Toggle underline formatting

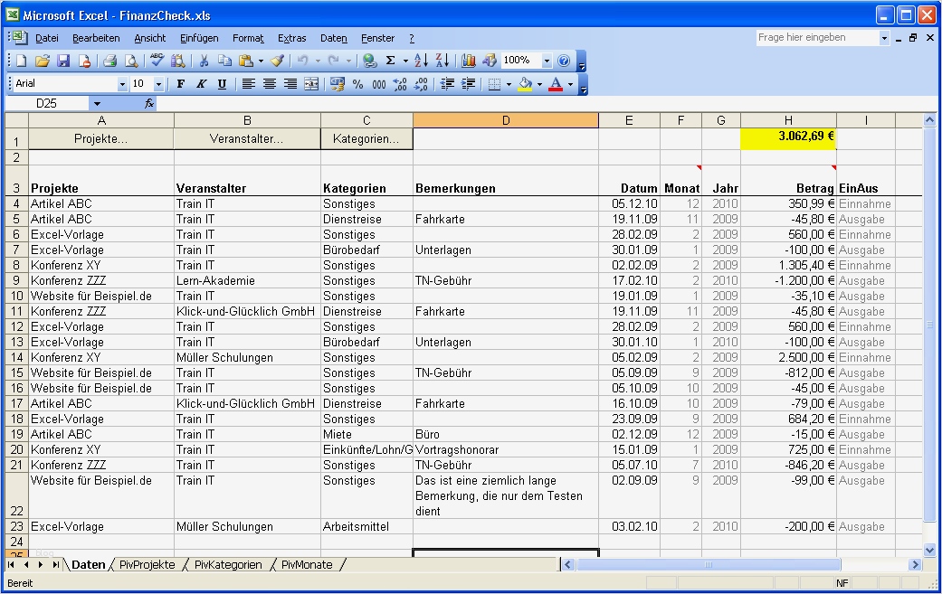click(x=222, y=84)
